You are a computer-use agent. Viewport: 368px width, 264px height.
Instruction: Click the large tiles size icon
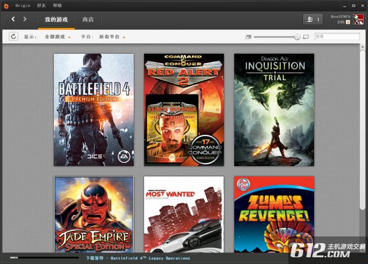(306, 37)
